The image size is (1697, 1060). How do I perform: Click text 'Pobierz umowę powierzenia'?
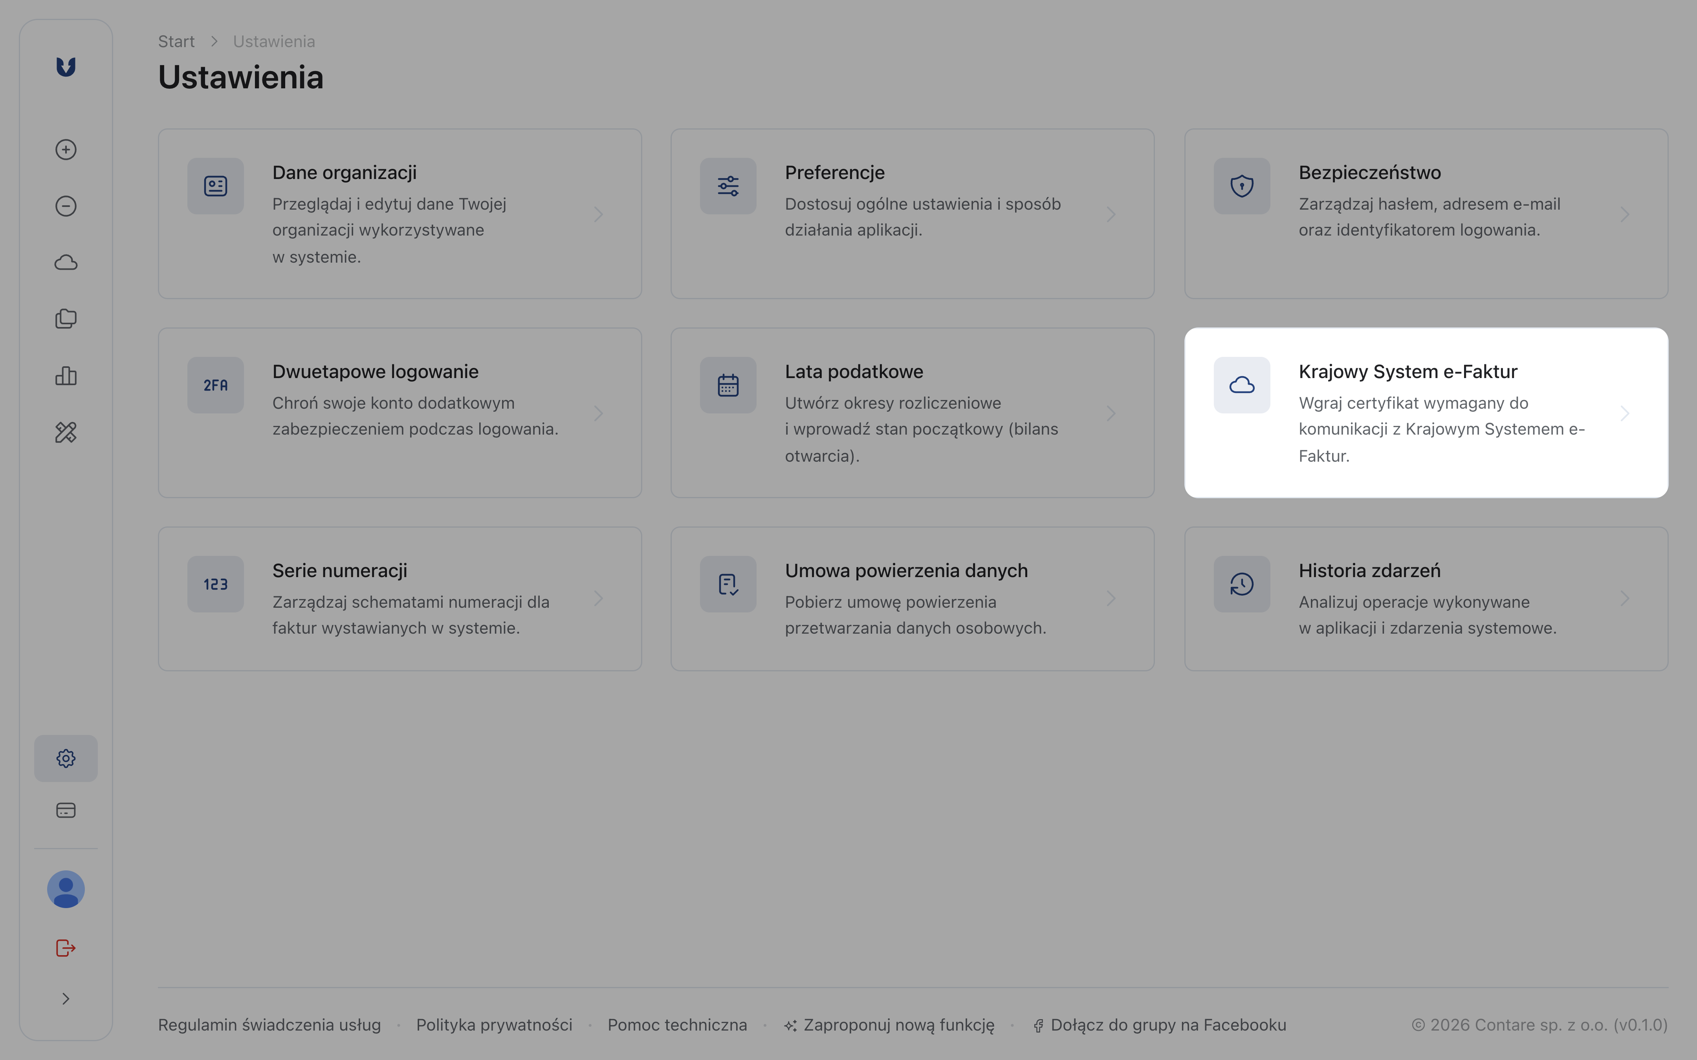890,602
